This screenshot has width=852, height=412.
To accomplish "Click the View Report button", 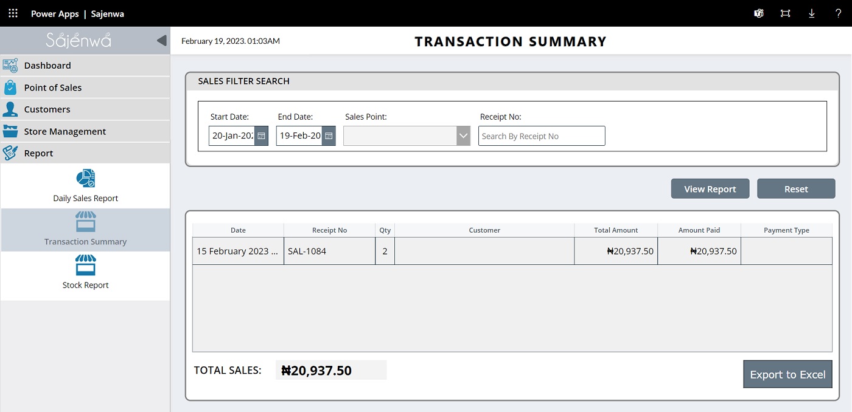I will click(710, 189).
